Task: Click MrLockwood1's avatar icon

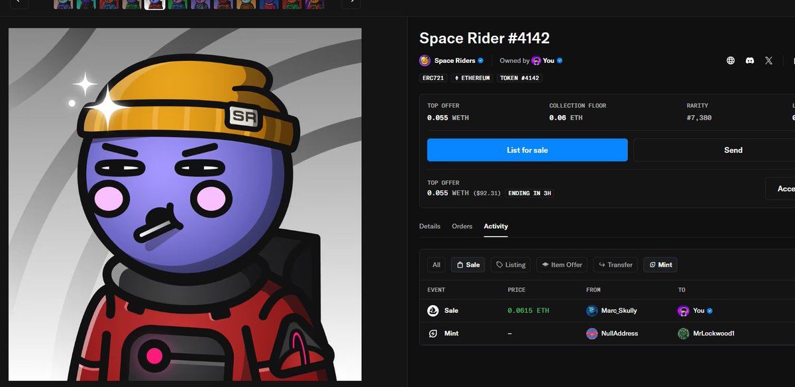Action: pos(683,333)
